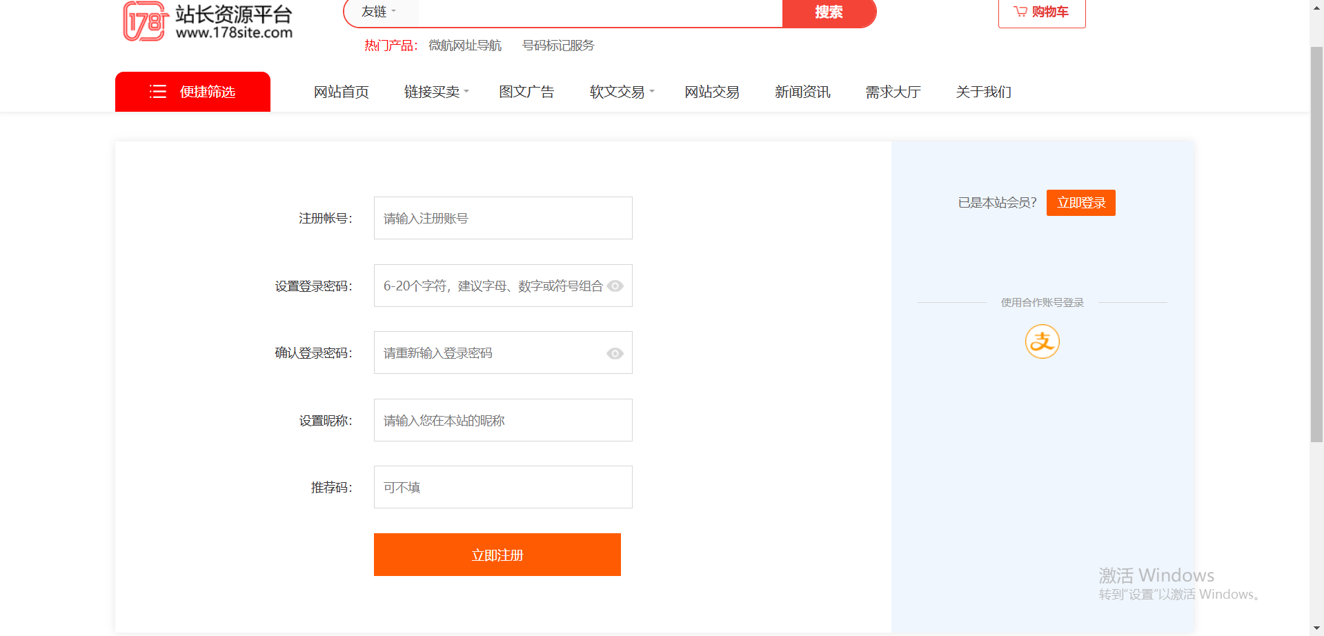Expand the 链接买卖 menu
This screenshot has height=636, width=1324.
[436, 92]
